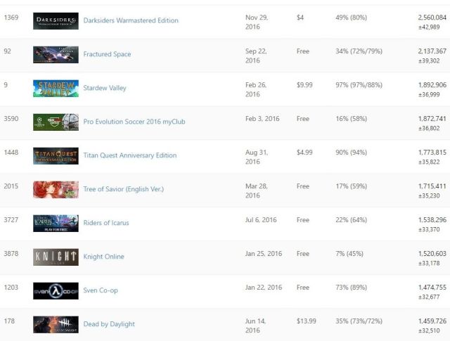Click the Tree of Savior thumbnail
The height and width of the screenshot is (341, 450).
[56, 190]
